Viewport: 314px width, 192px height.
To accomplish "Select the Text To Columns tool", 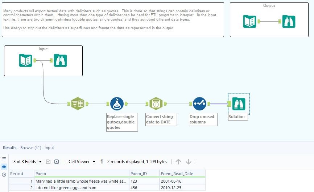I will (78, 104).
